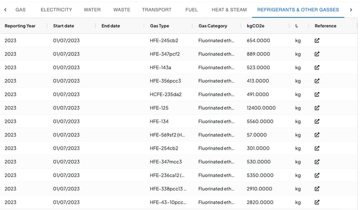This screenshot has height=210, width=364.
Task: Select the HFE-143a gas type cell
Action: pos(160,68)
